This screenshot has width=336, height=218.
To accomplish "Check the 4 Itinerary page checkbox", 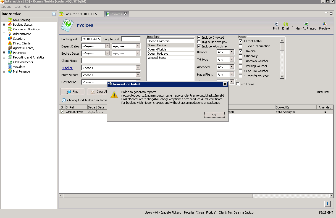I will 240,56.
